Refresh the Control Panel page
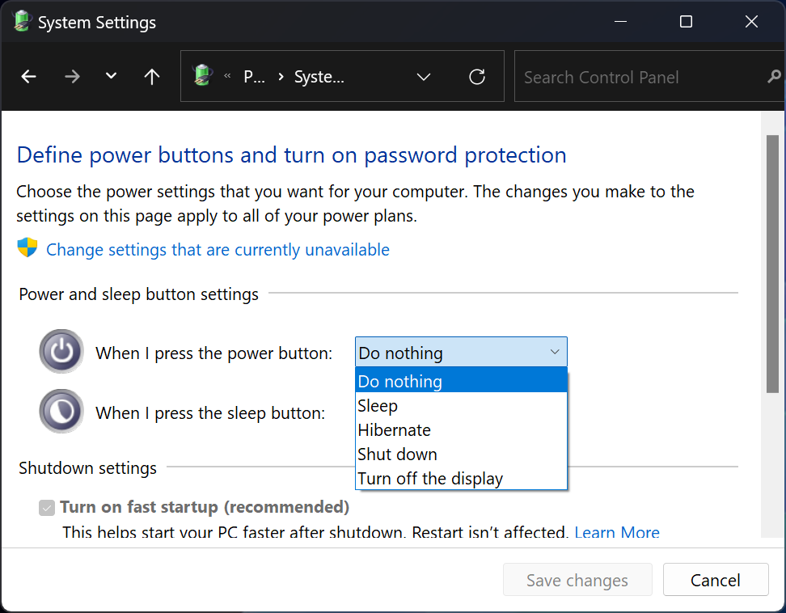Screen dimensions: 786x613 click(476, 75)
